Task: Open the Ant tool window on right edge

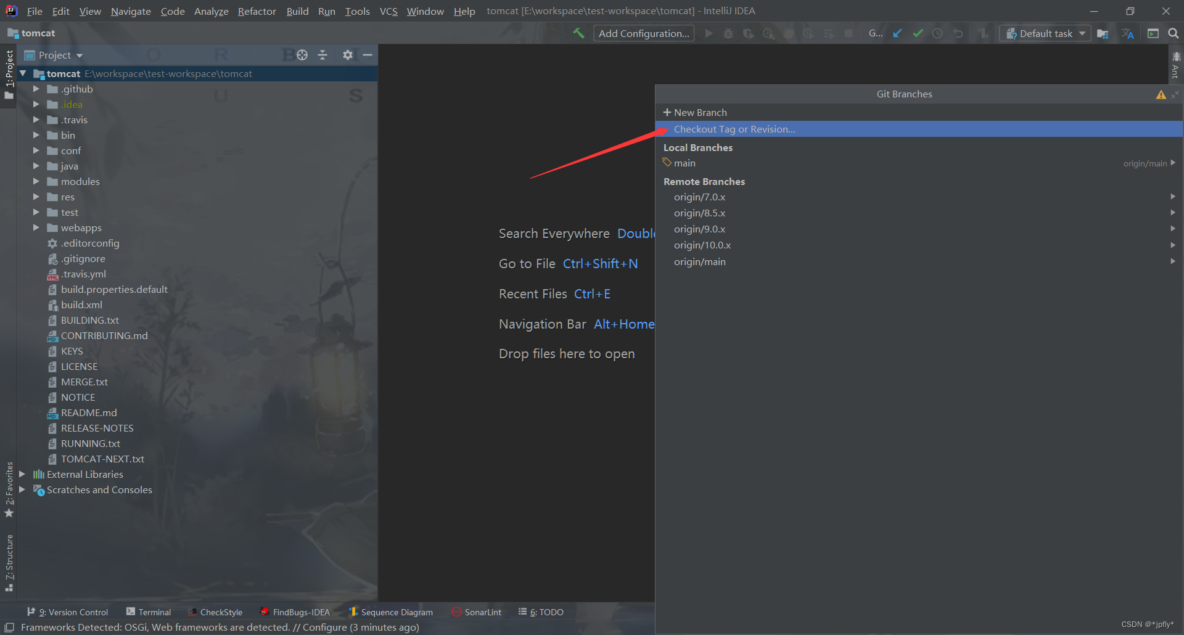Action: click(1176, 65)
